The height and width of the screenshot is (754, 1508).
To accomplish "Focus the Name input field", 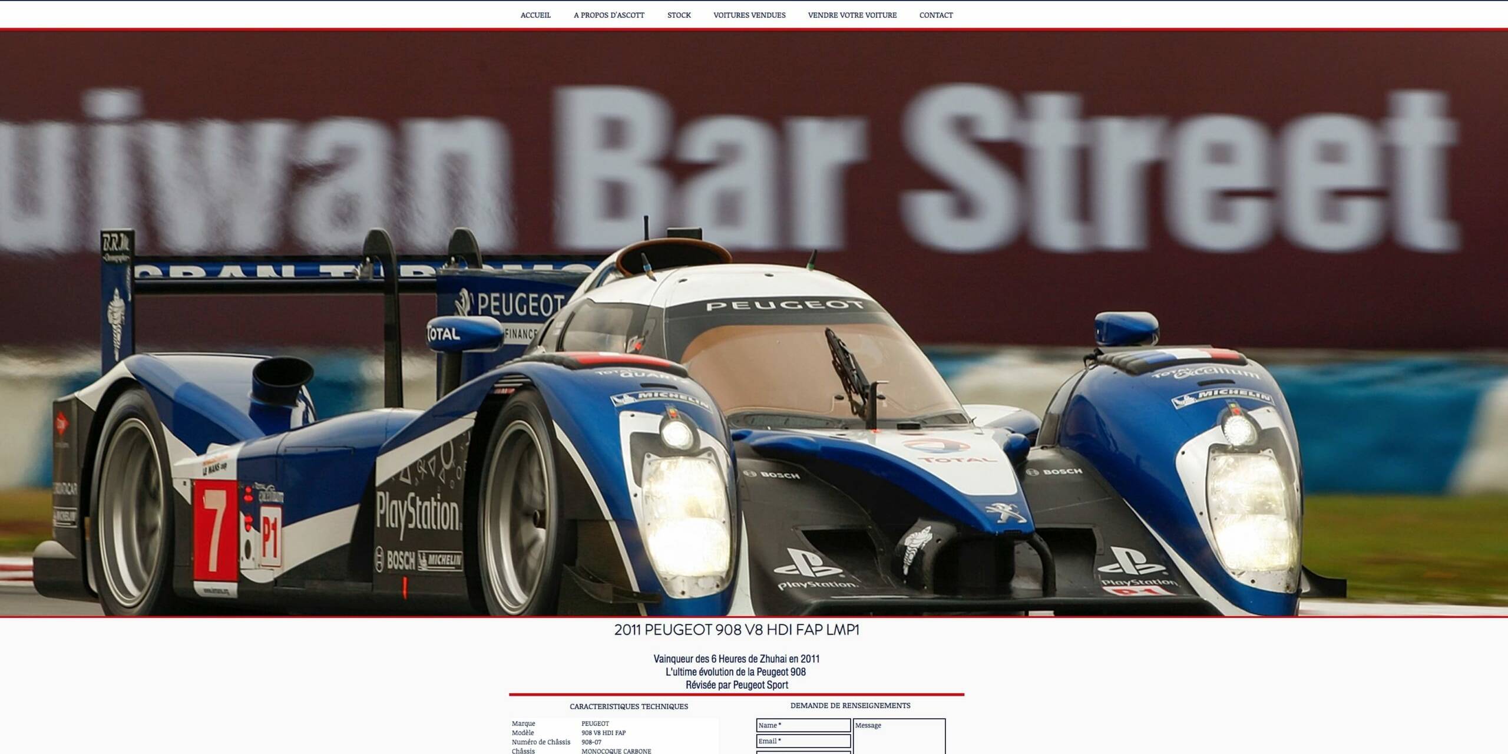I will (803, 725).
